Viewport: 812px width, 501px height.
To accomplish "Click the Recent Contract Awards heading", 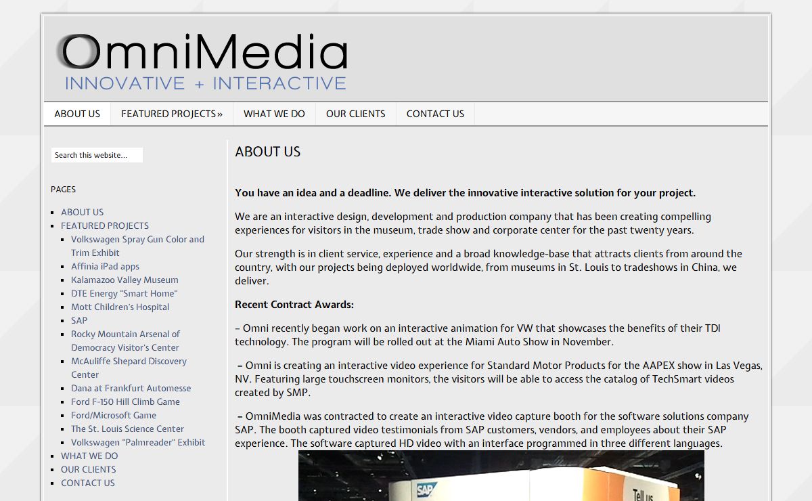I will tap(294, 305).
